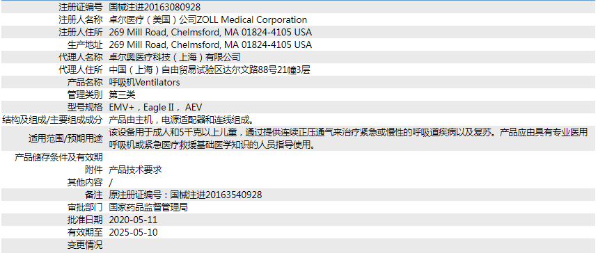Open the 产品技术要求 attachment
The height and width of the screenshot is (253, 598).
(135, 170)
